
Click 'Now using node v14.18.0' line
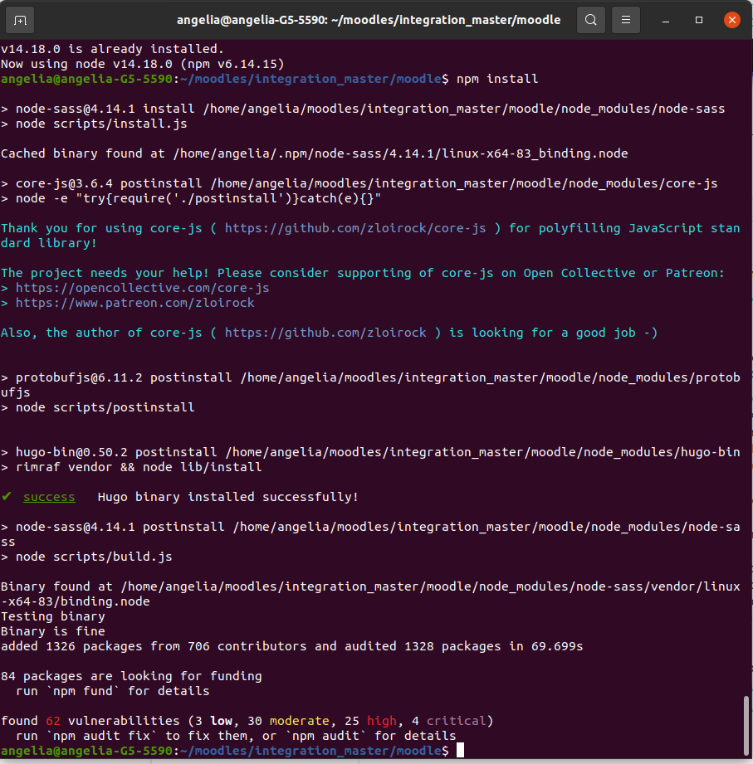click(x=143, y=64)
